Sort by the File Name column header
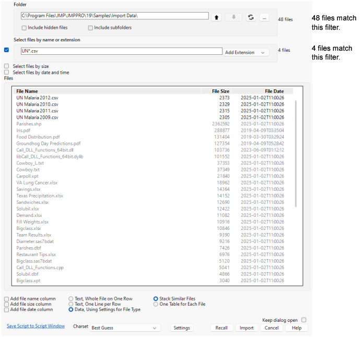The width and height of the screenshot is (364, 337). click(107, 91)
